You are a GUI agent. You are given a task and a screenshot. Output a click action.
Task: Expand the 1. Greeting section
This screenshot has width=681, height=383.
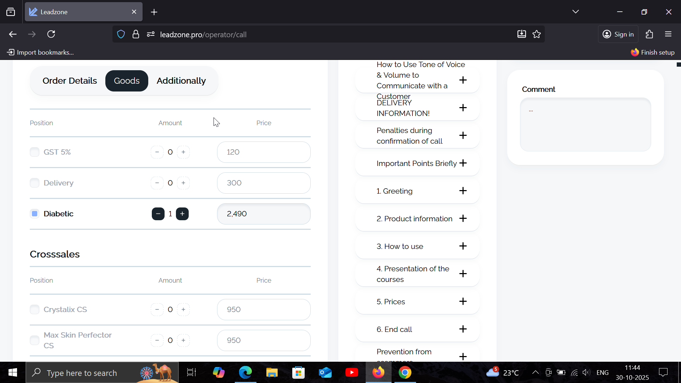[x=463, y=191]
